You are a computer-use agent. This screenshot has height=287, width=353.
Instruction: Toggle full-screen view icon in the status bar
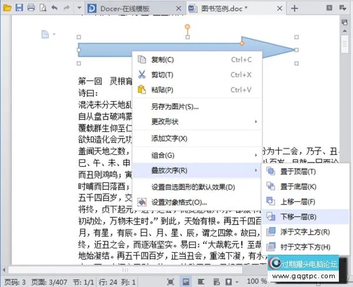pos(171,282)
